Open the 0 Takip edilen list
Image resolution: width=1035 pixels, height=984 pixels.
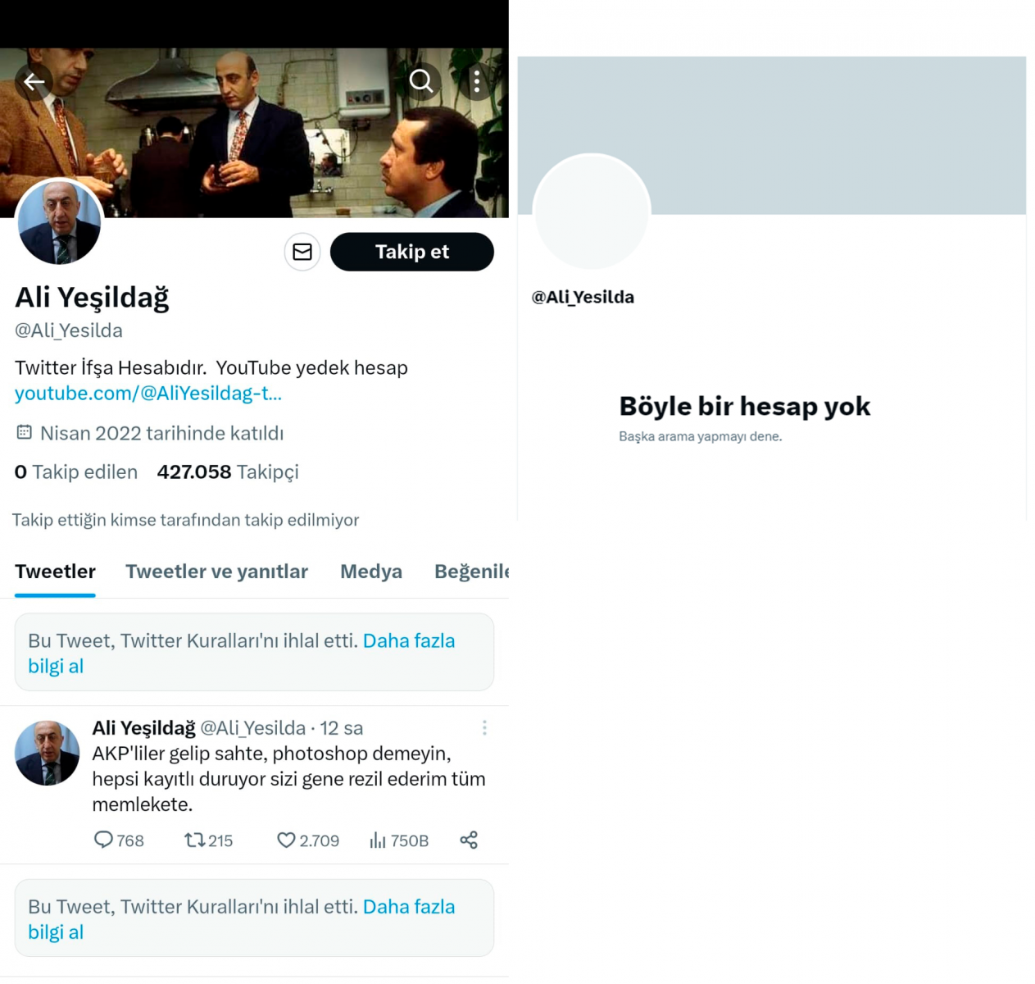click(76, 472)
